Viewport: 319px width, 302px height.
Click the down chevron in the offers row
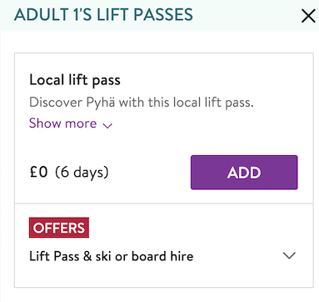coord(289,255)
